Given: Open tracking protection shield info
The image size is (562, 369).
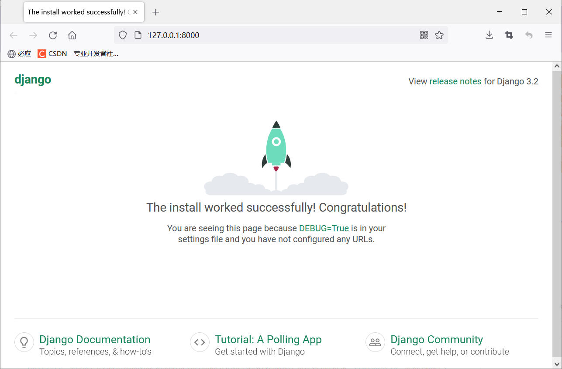Looking at the screenshot, I should (x=123, y=35).
